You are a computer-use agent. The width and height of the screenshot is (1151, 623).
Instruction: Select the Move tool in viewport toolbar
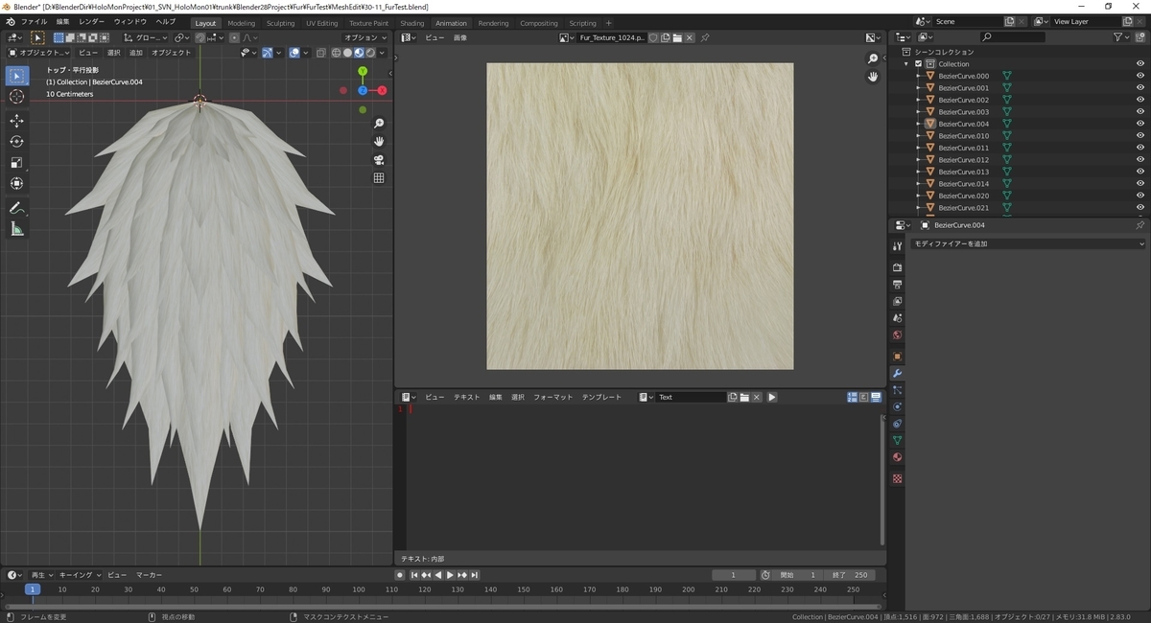(x=17, y=120)
